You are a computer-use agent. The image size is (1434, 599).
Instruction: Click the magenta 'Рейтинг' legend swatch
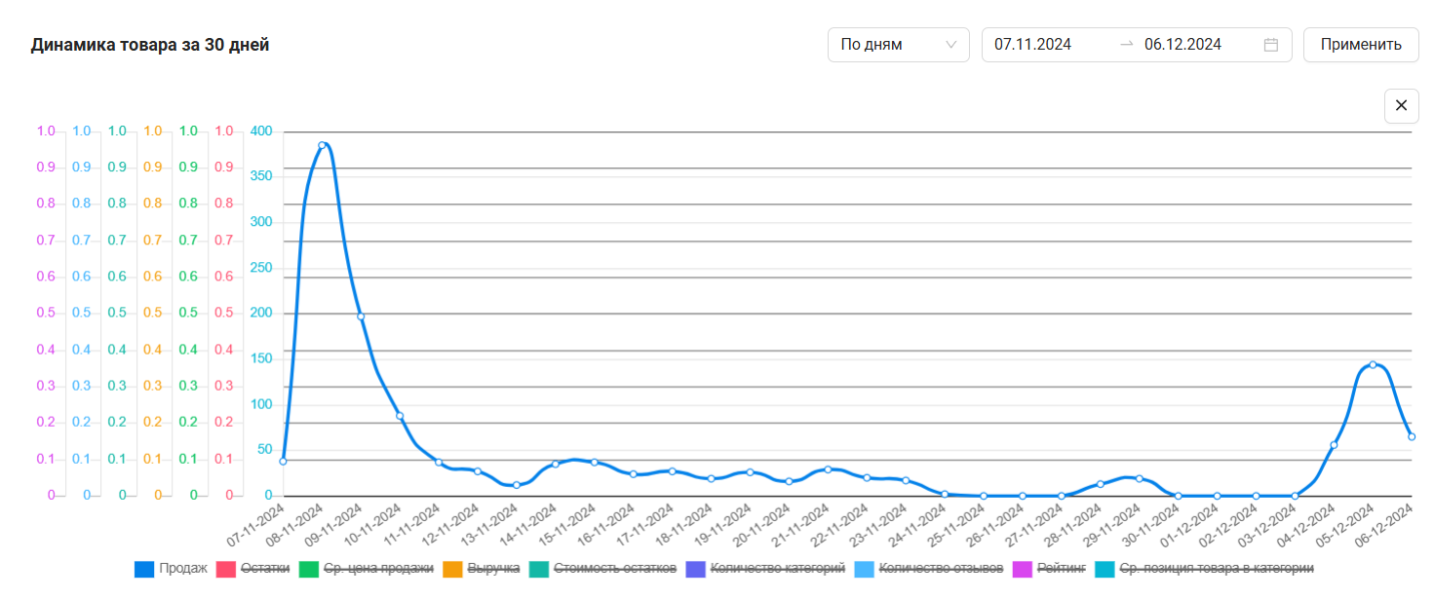pos(1023,569)
